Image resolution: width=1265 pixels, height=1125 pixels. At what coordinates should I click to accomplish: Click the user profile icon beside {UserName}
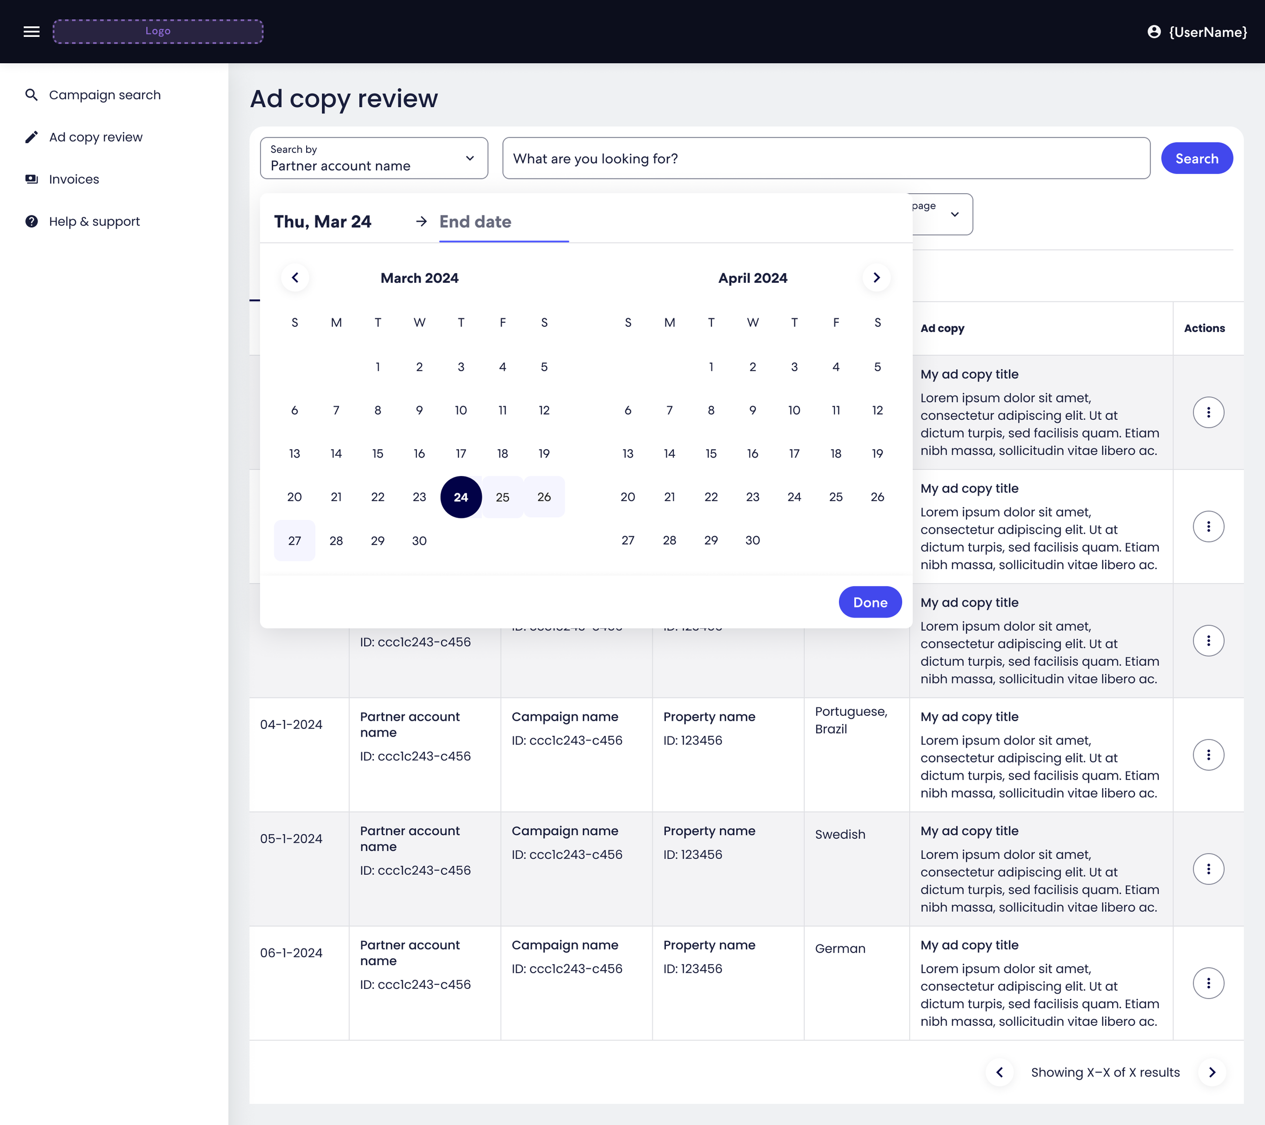pyautogui.click(x=1155, y=32)
